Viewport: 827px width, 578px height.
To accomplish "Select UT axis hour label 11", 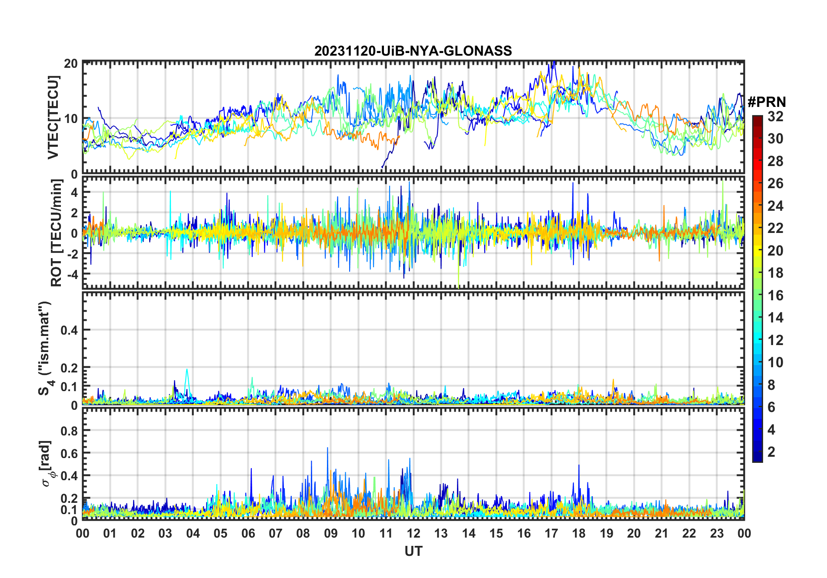I will [x=386, y=534].
